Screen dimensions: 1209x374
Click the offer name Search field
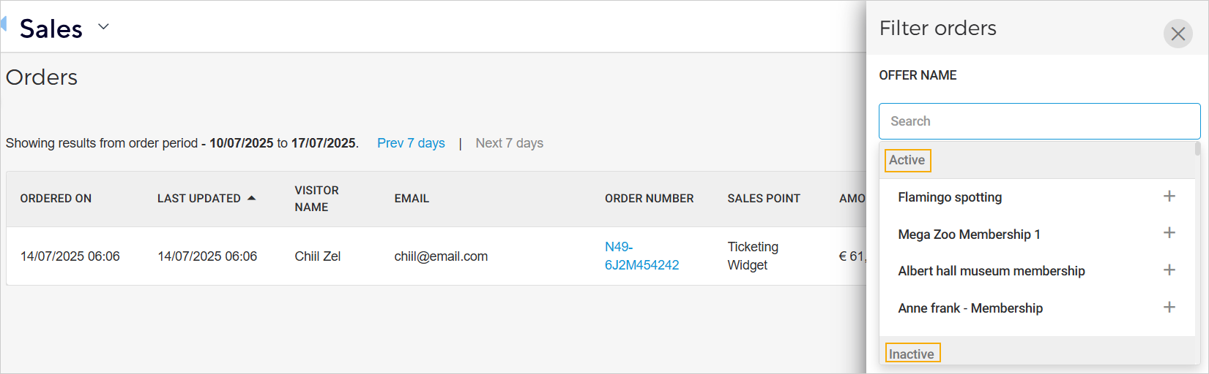(x=1038, y=121)
